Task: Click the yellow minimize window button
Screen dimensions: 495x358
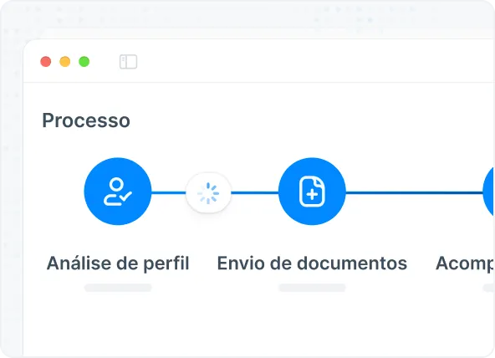Action: [x=65, y=62]
